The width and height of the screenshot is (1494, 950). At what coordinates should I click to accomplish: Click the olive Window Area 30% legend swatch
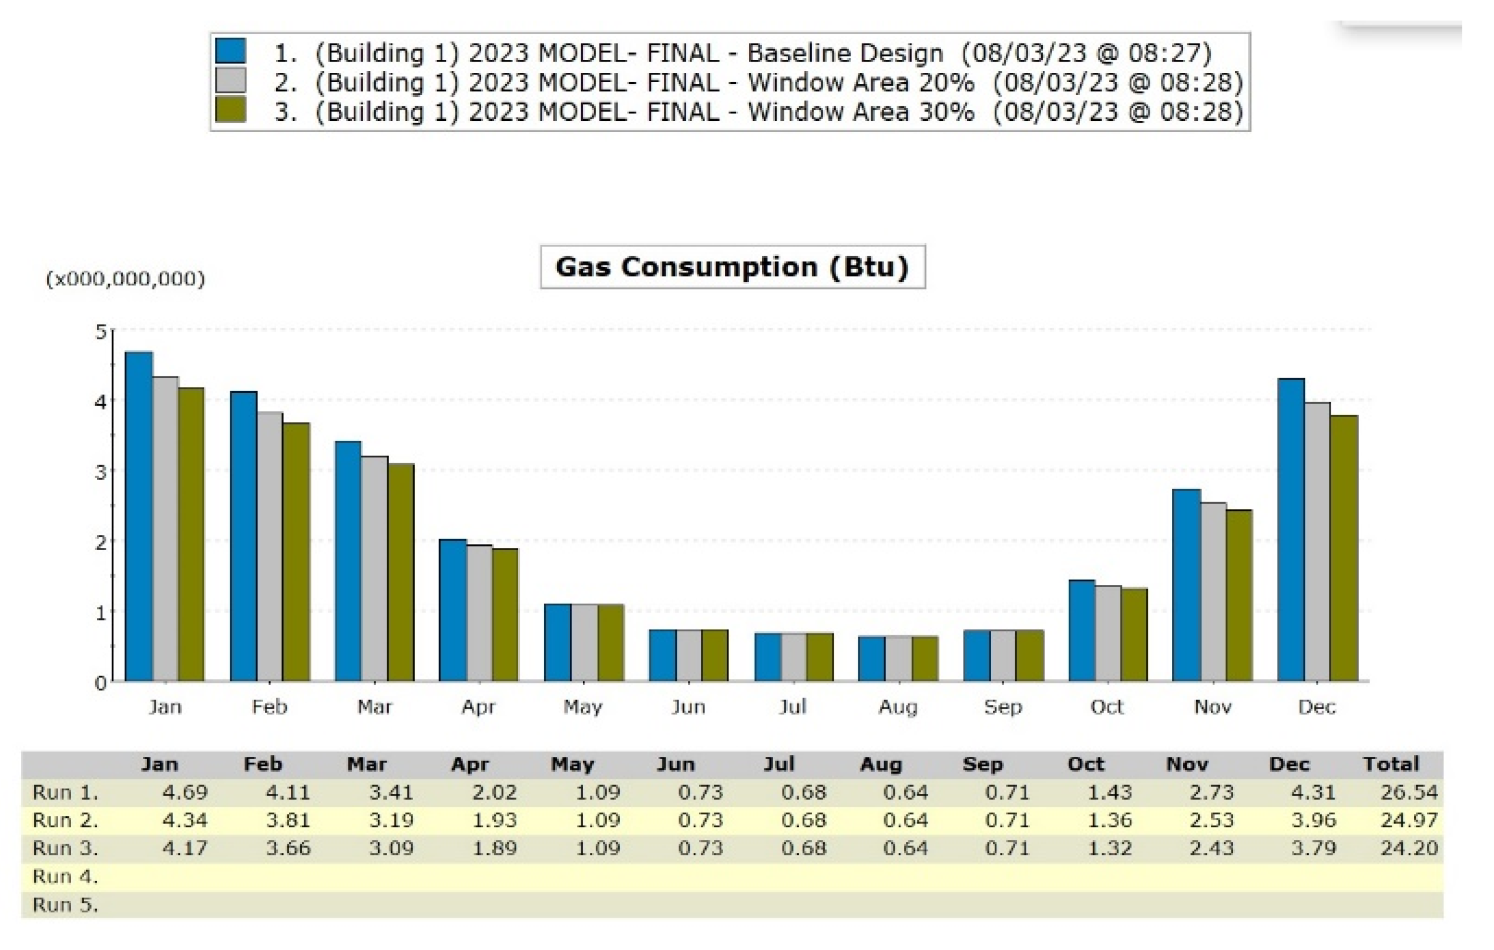[x=230, y=110]
